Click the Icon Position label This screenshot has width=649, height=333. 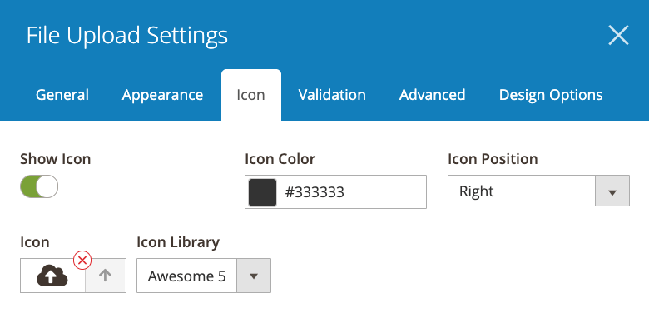(493, 159)
